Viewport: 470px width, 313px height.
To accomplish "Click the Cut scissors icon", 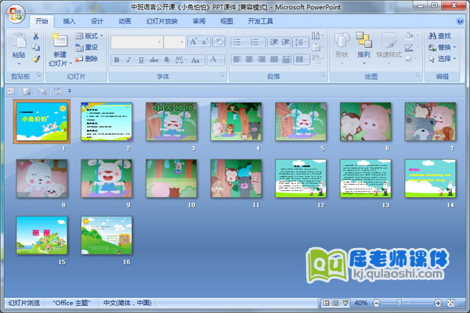I will point(36,36).
